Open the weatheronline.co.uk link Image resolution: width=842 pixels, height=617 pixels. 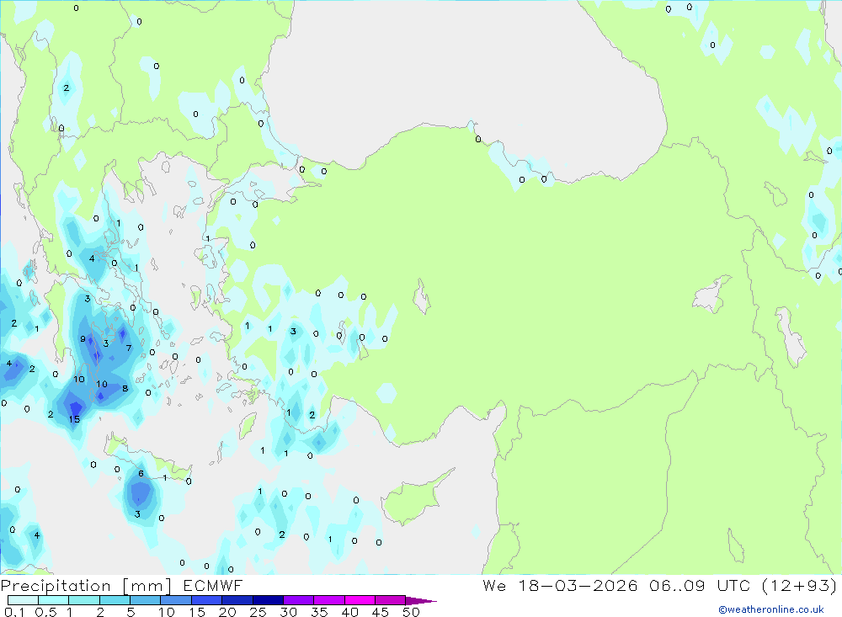click(771, 609)
